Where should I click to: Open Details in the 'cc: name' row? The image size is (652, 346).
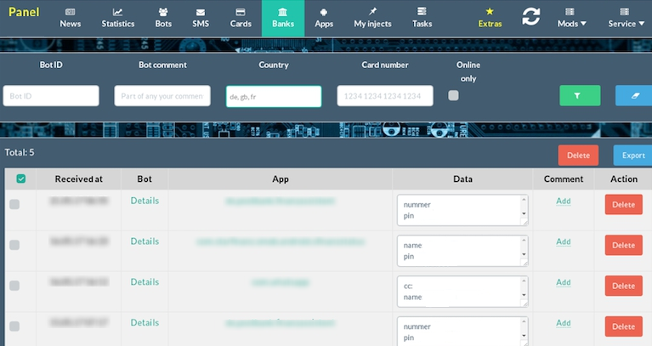(145, 282)
